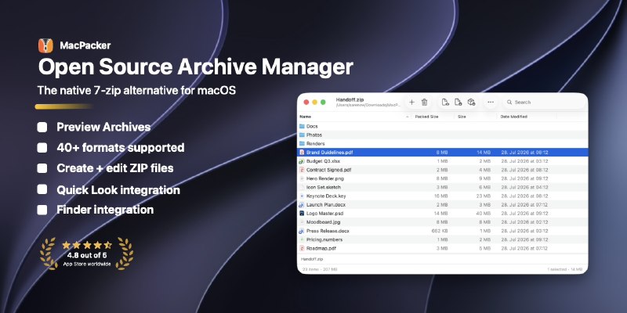Viewport: 627px width, 313px height.
Task: Click the Photoshop icon of Logo Master.psd
Action: (302, 214)
